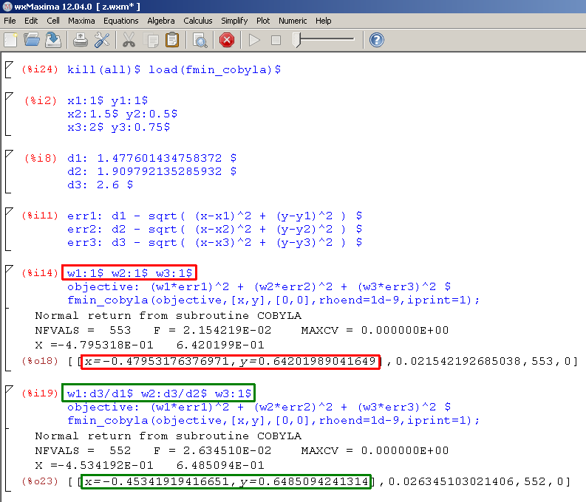Copy selection using the copy icon
Screen dimensions: 586x502
(151, 40)
